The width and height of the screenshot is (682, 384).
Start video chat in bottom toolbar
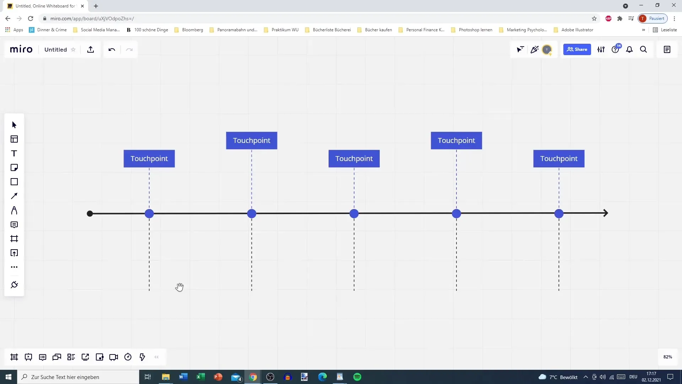pos(114,357)
